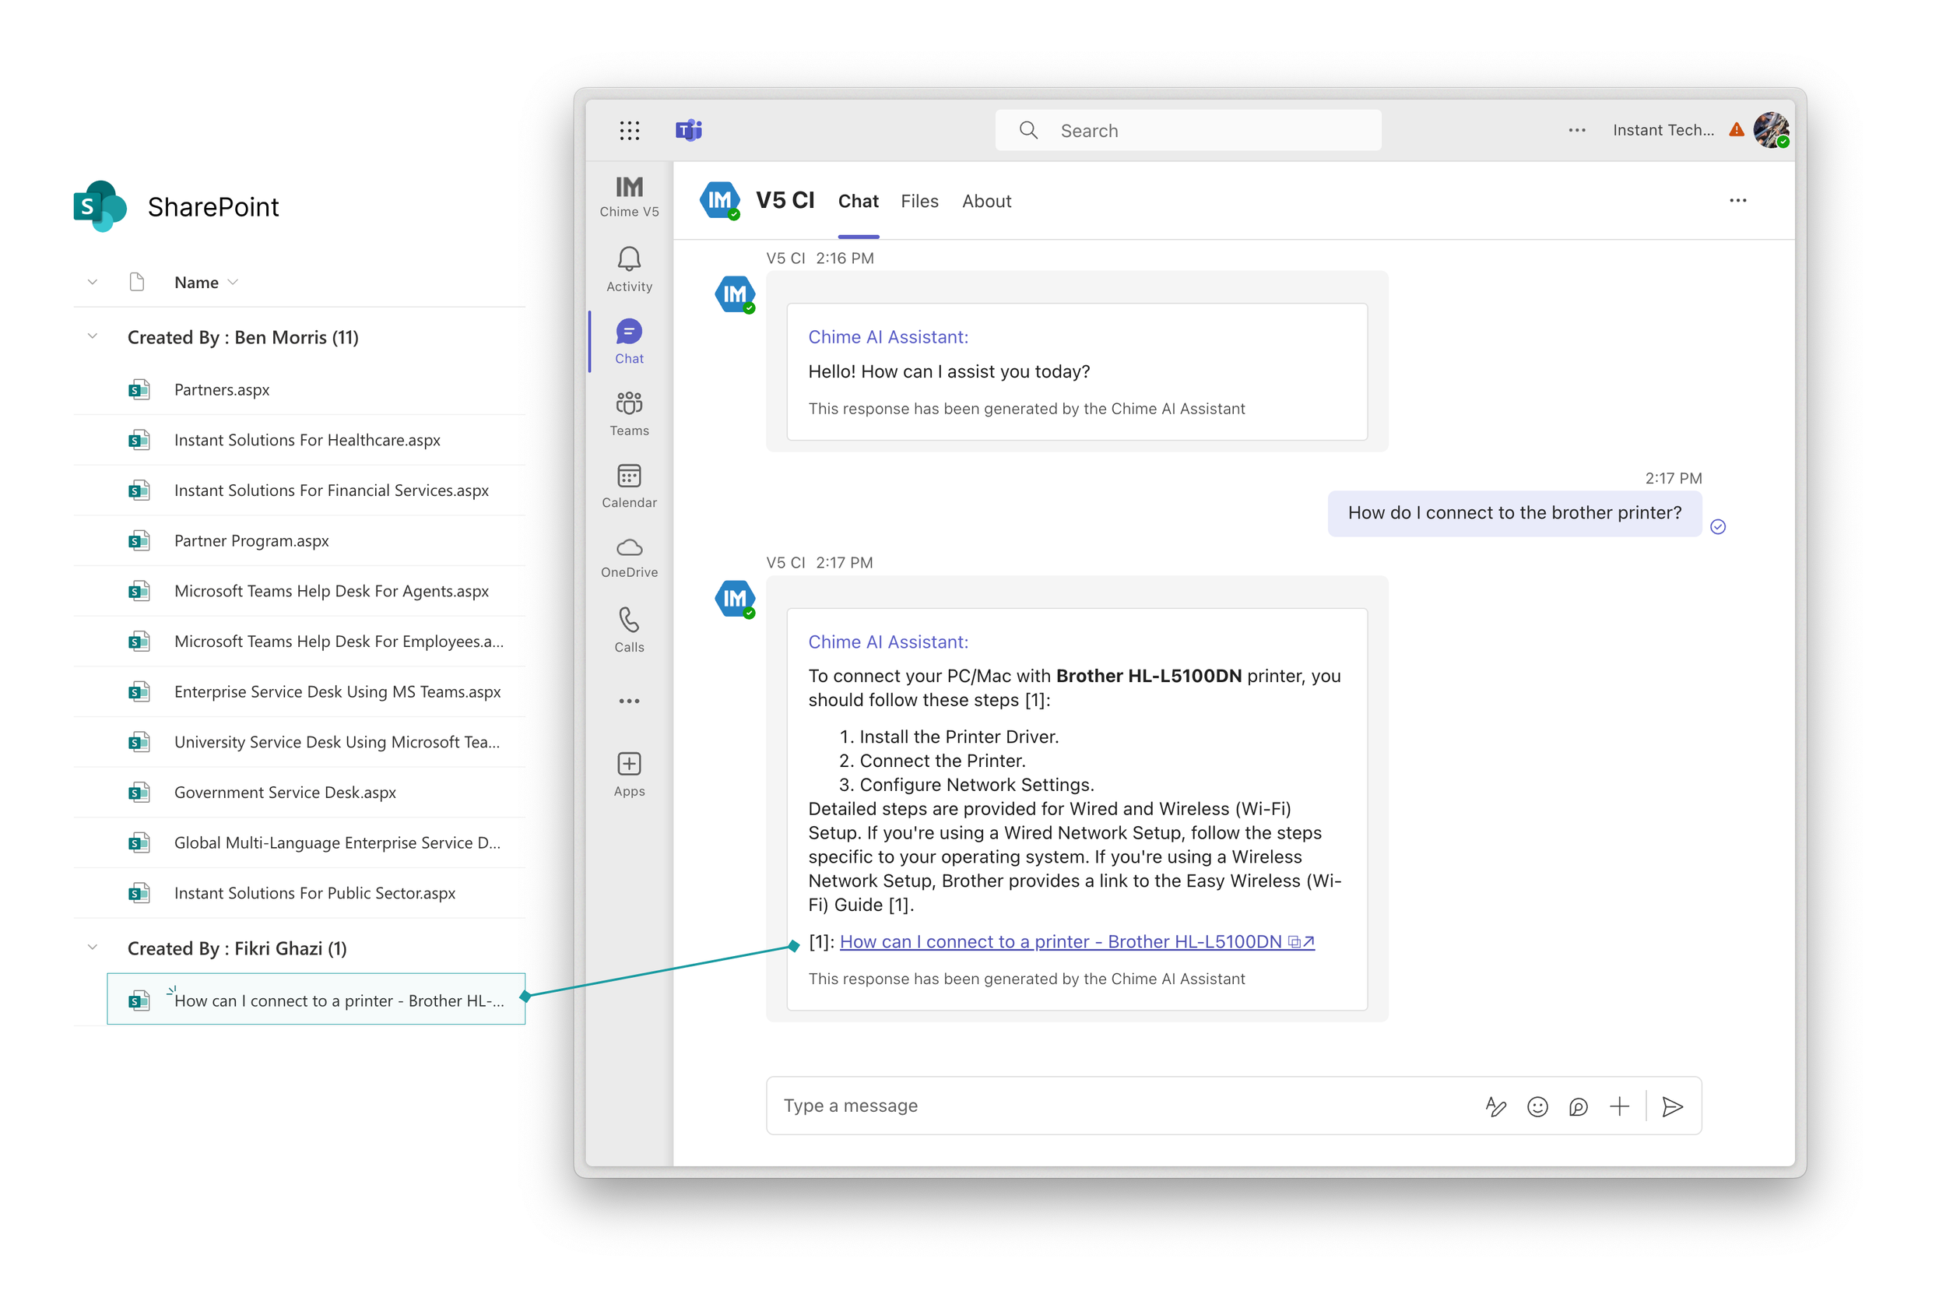Open the About tab for V5 CI
The height and width of the screenshot is (1308, 1946).
(x=986, y=201)
